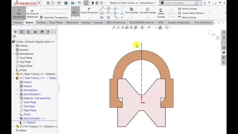Click the Zoom to Fit magnifier icon
This screenshot has height=134, width=238.
click(x=113, y=28)
